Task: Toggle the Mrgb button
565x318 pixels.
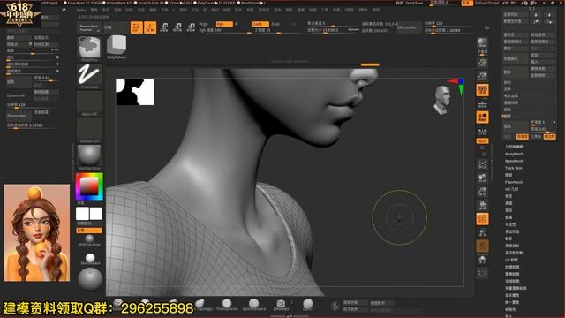Action: (204, 24)
